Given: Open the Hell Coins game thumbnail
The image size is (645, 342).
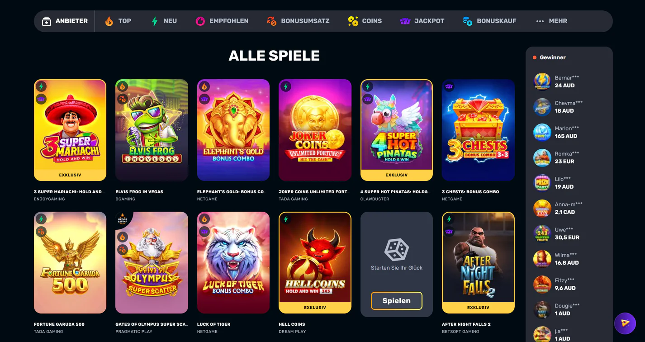Looking at the screenshot, I should (x=315, y=262).
